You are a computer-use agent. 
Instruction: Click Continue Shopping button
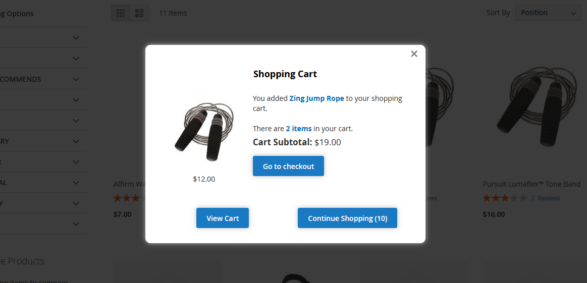point(347,218)
